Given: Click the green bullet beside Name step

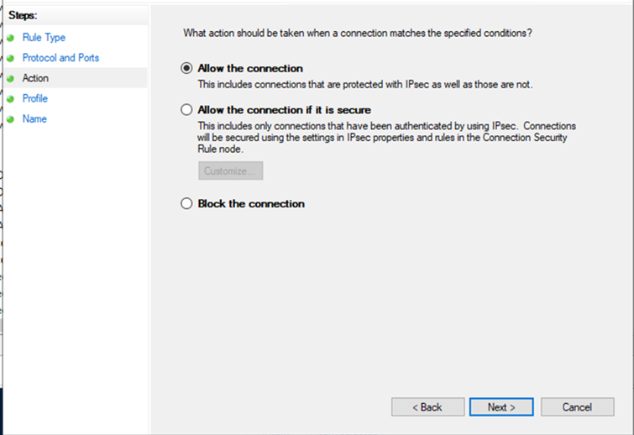Looking at the screenshot, I should point(10,119).
